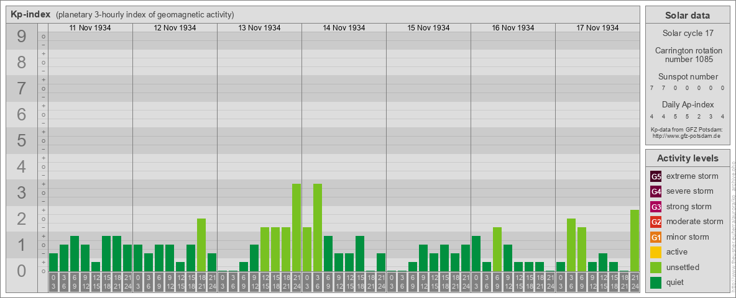Click the 'severe storm' legend label
Image resolution: width=736 pixels, height=298 pixels.
point(689,191)
